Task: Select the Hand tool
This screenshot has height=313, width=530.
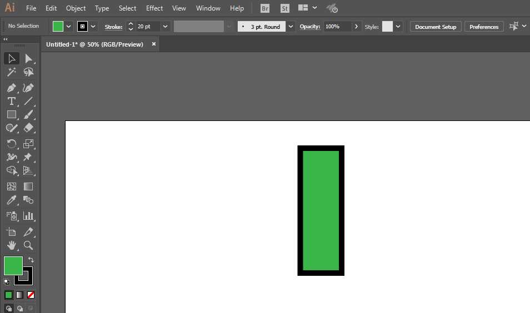Action: tap(11, 245)
